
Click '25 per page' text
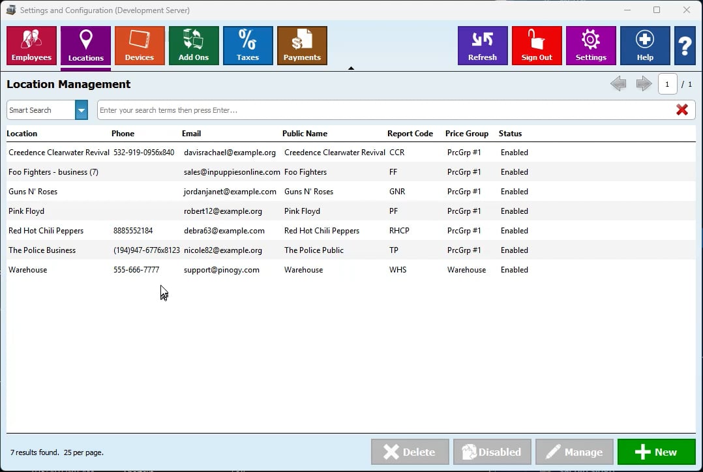tap(83, 452)
